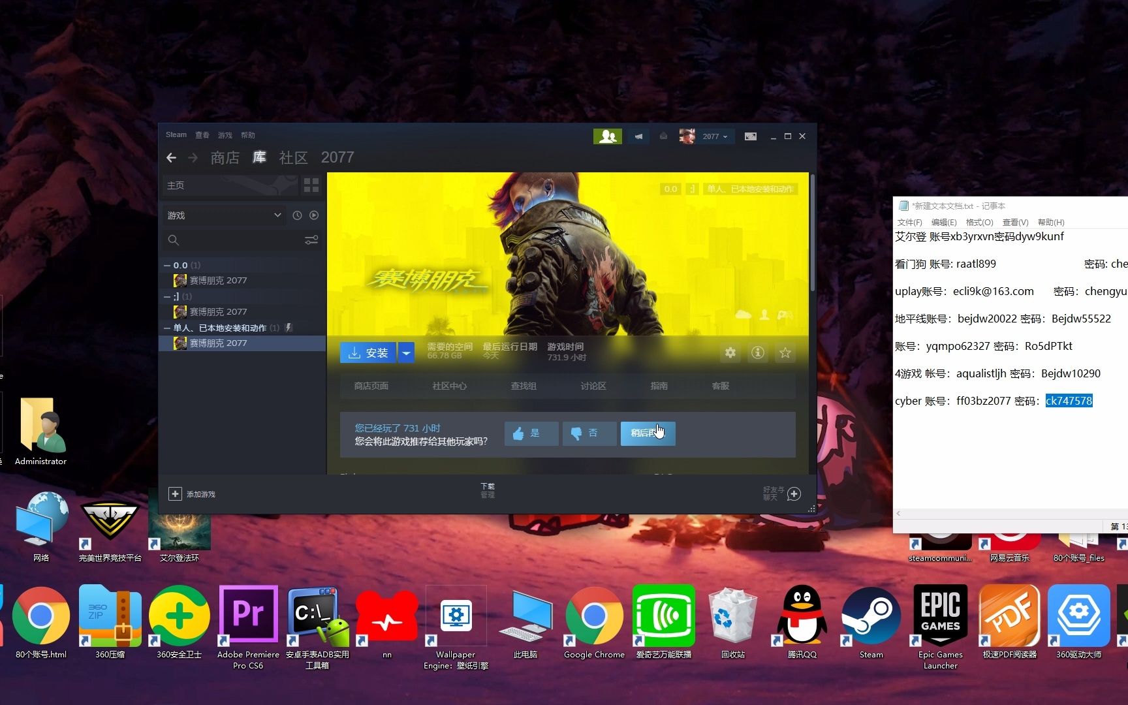The height and width of the screenshot is (705, 1128).
Task: Open the Steam menu in title bar
Action: click(176, 135)
